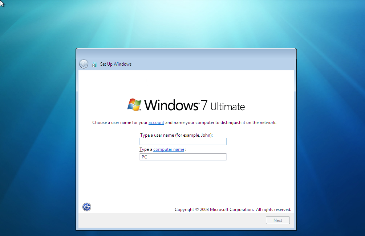Open the computer name help link
The image size is (365, 236).
[169, 149]
